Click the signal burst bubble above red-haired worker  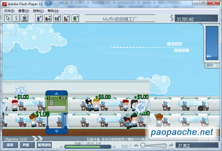21,91
